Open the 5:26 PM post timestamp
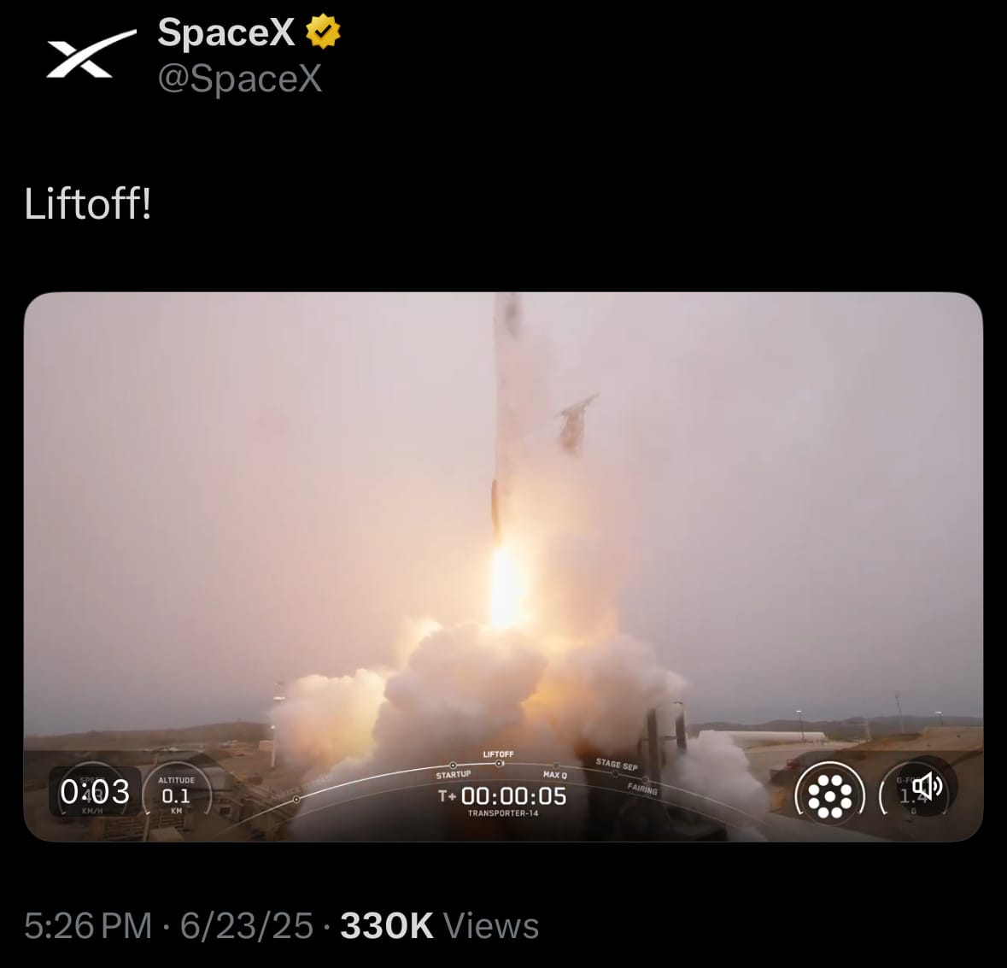This screenshot has width=1007, height=968. click(x=88, y=925)
